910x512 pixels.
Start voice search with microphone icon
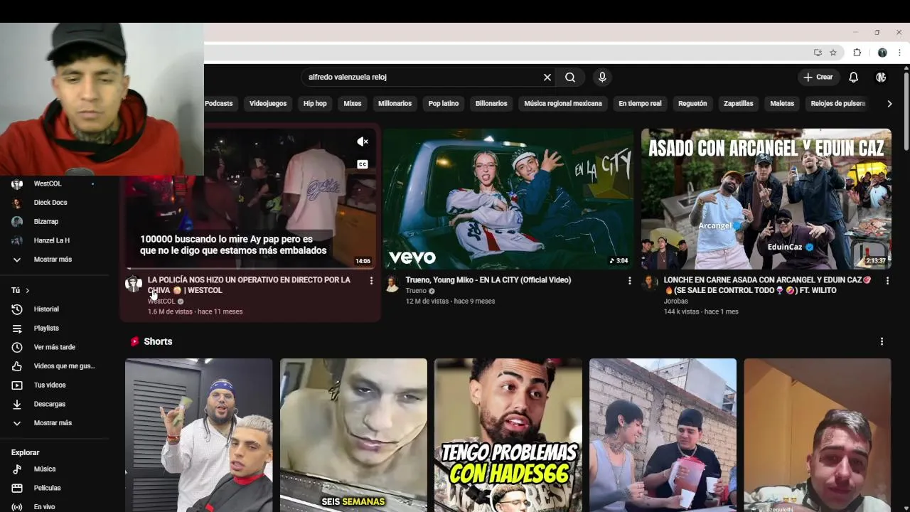(602, 78)
